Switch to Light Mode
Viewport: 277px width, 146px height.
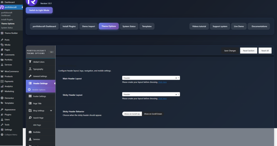point(39,10)
